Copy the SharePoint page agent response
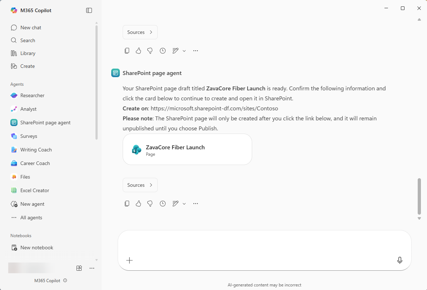 [127, 204]
